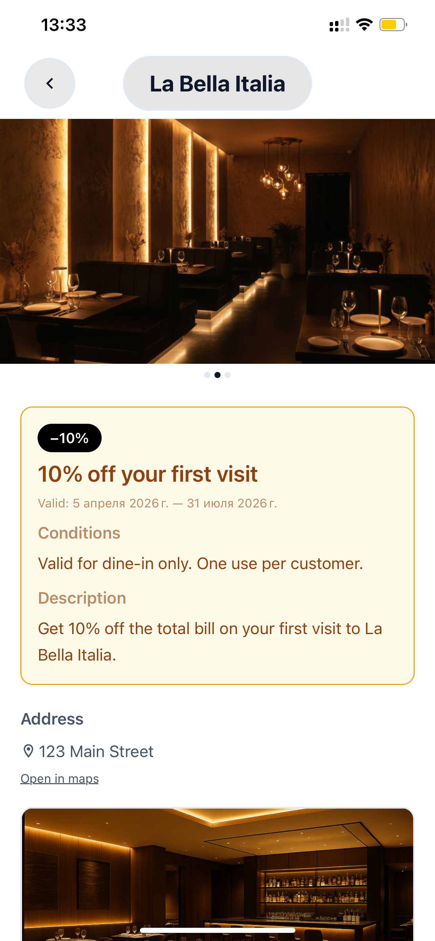Tap the La Bella Italia title pill
The image size is (435, 941).
pos(217,83)
